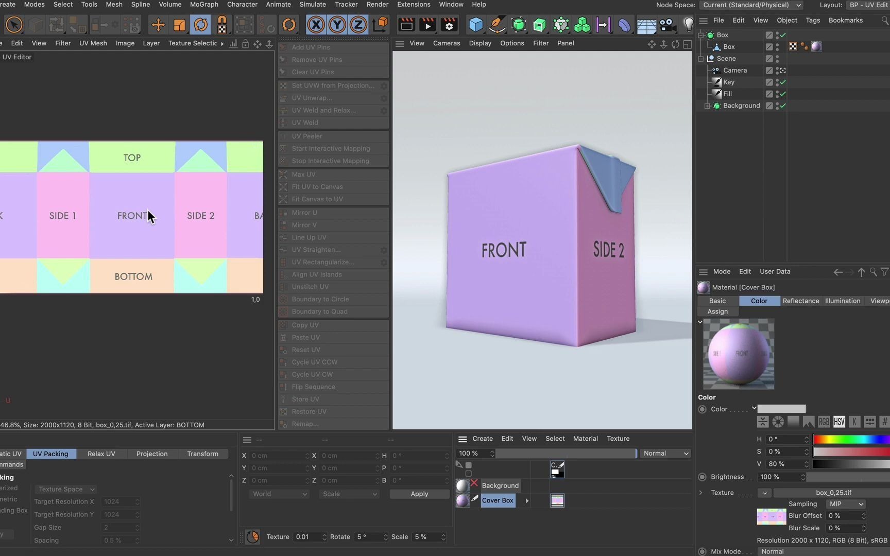Click the material Color swatch
Viewport: 890px width, 556px height.
(782, 408)
